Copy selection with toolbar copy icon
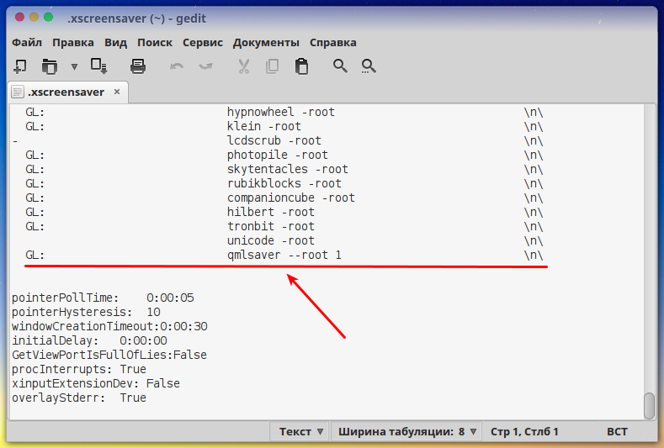The height and width of the screenshot is (448, 664). (x=272, y=66)
